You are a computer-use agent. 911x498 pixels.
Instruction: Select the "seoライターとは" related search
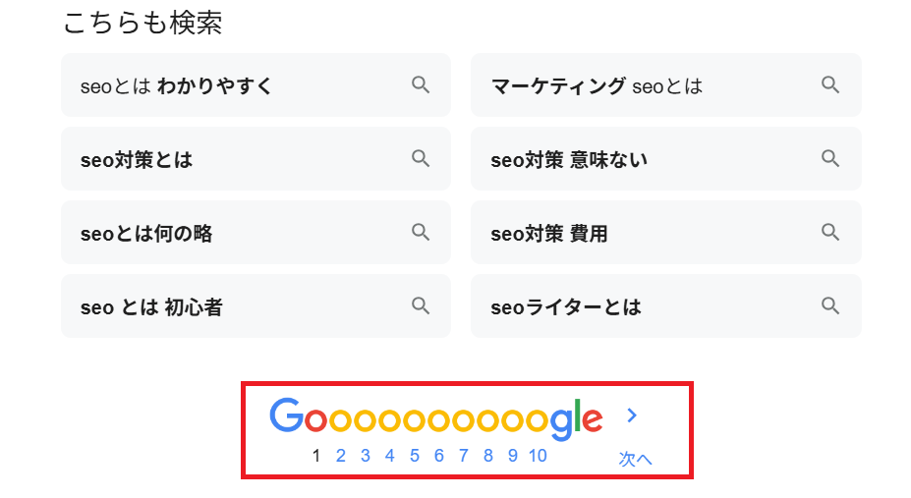(566, 307)
